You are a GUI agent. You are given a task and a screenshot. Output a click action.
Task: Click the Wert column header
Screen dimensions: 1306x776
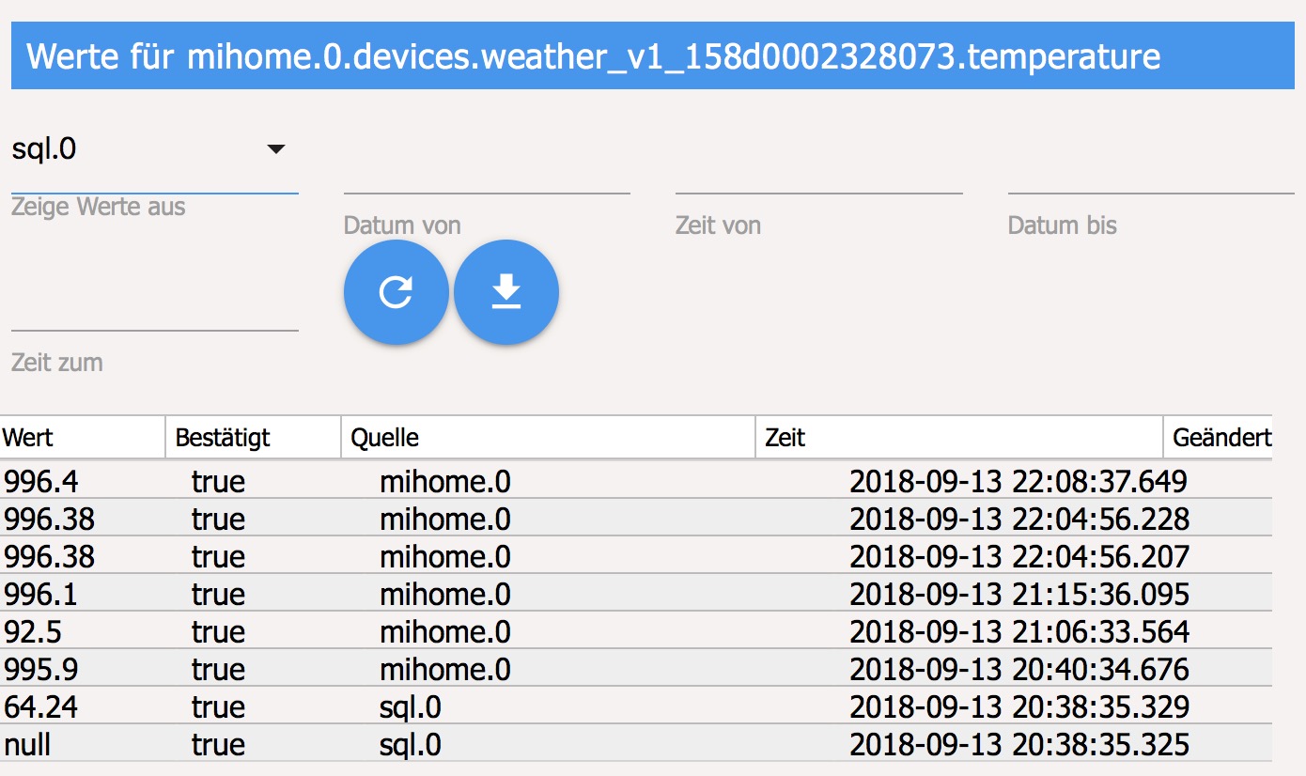[83, 438]
